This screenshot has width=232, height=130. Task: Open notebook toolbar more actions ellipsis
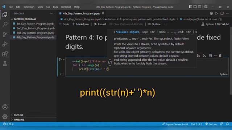point(165,24)
